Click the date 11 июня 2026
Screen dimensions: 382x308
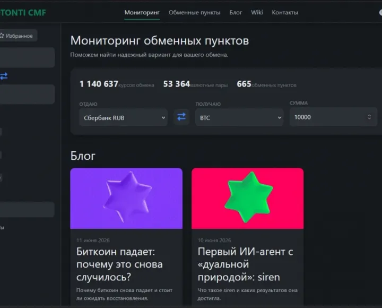point(93,240)
